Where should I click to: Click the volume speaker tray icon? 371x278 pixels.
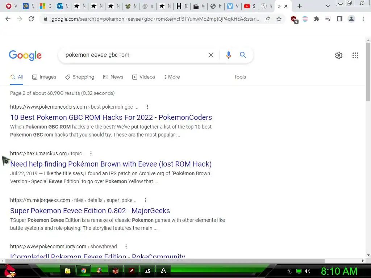[308, 271]
